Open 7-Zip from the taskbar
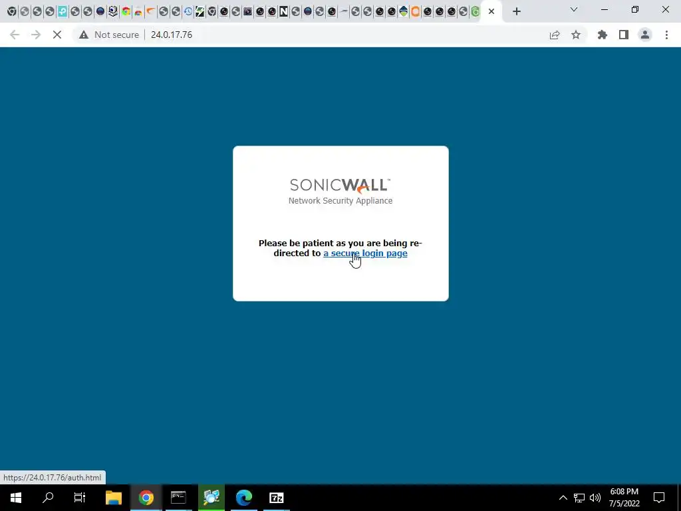The image size is (681, 511). (276, 498)
